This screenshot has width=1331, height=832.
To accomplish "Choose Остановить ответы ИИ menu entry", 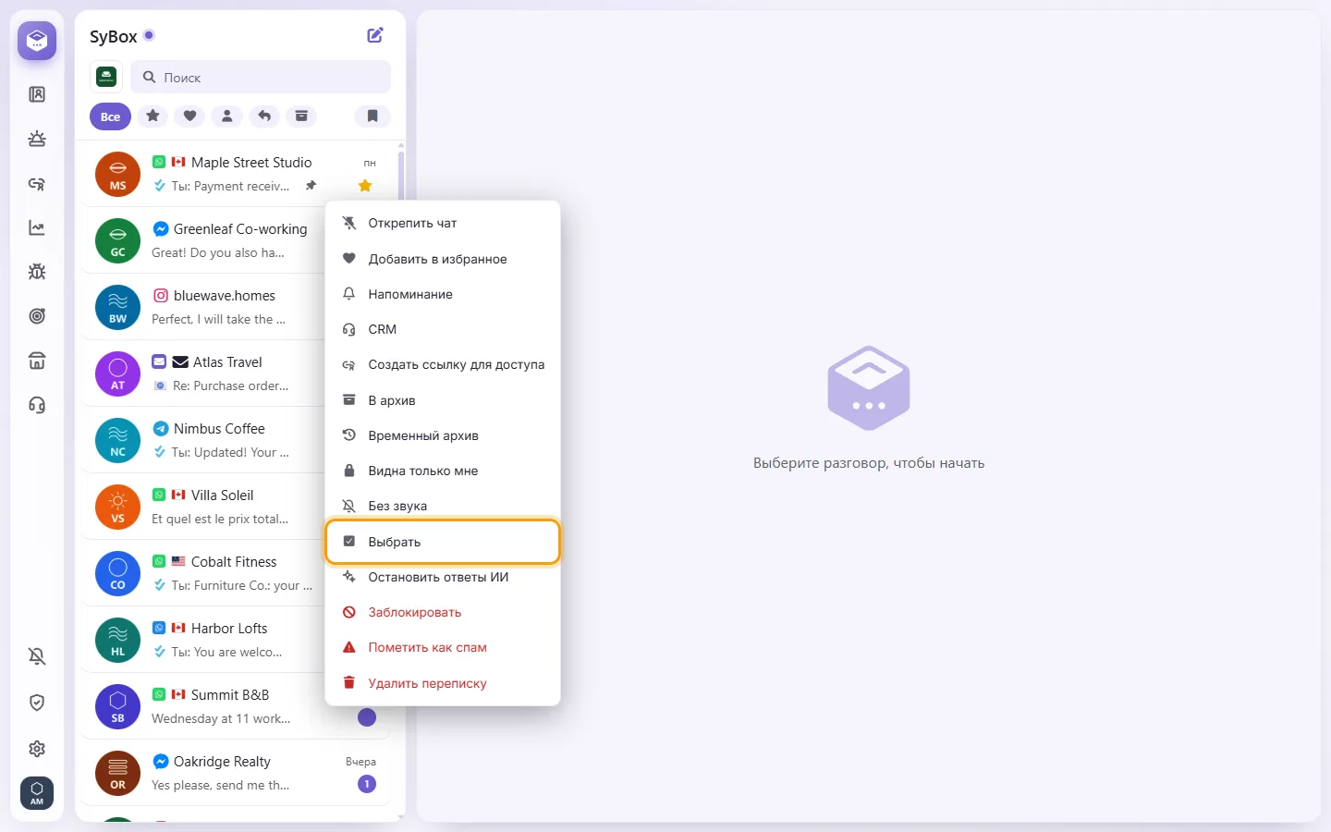I will click(443, 577).
